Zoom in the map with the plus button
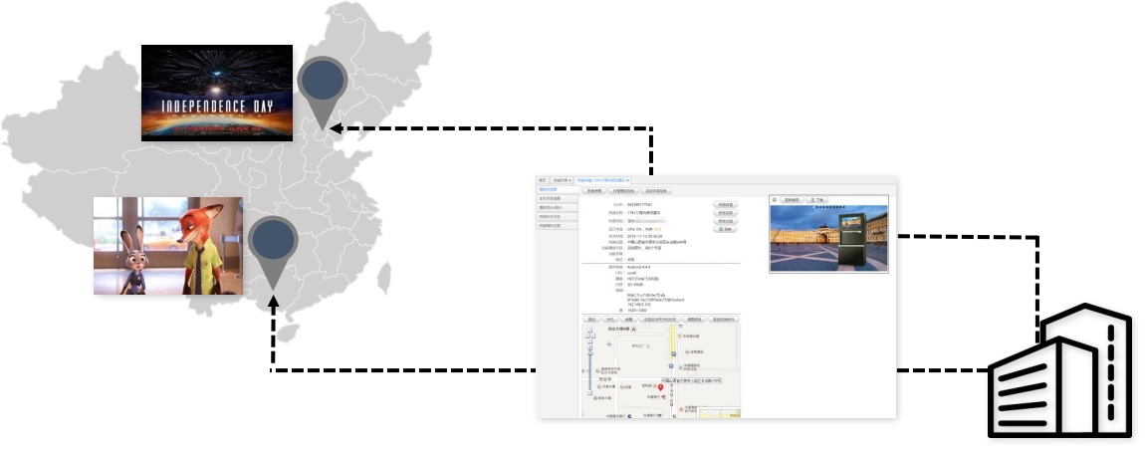The height and width of the screenshot is (451, 1145). tap(590, 346)
